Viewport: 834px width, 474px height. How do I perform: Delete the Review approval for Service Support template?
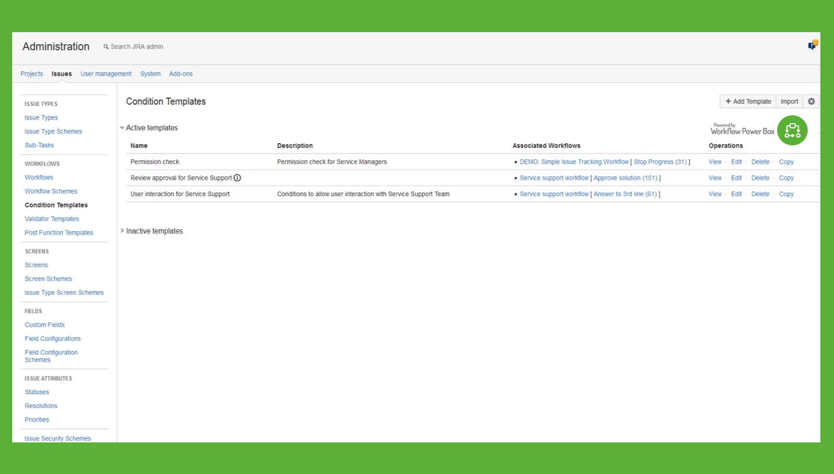(x=760, y=178)
